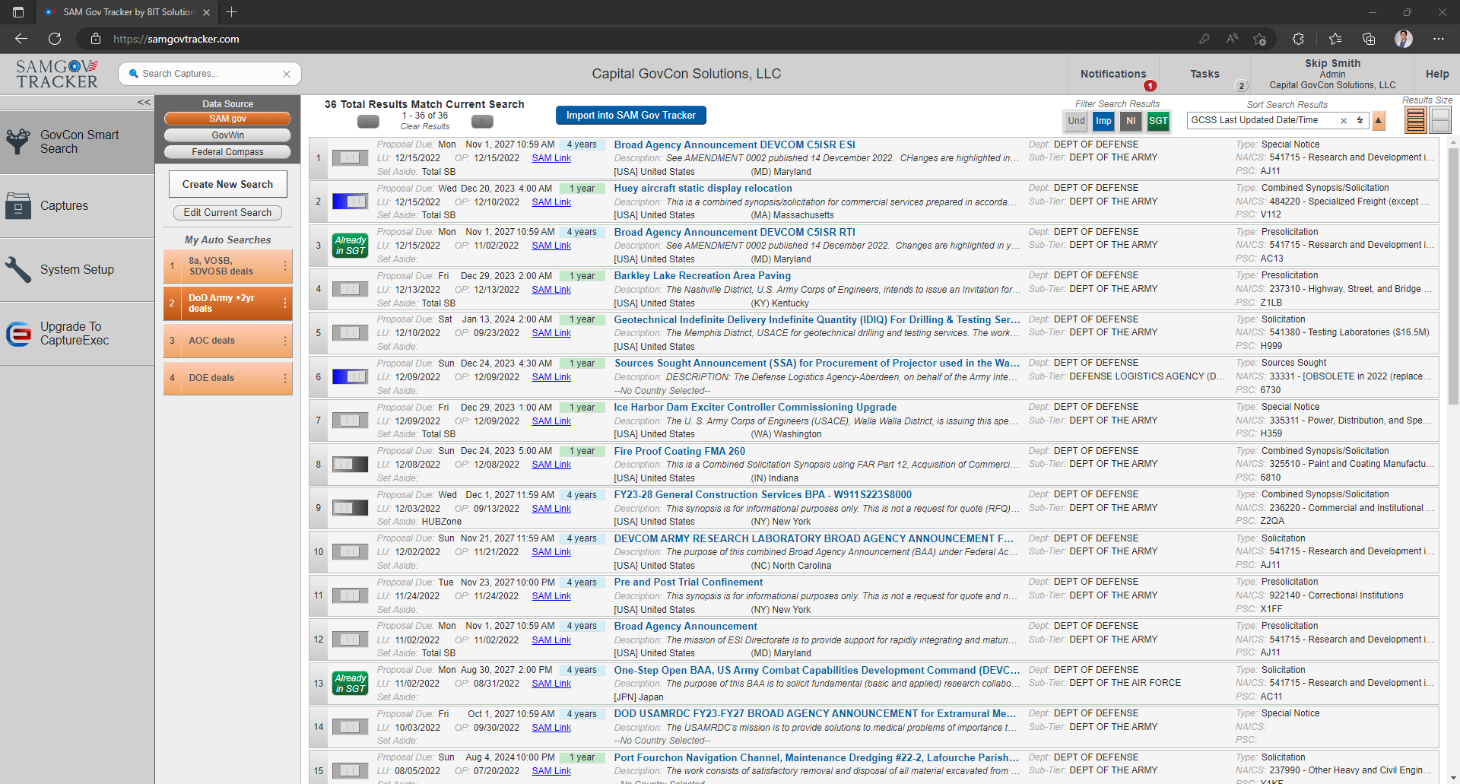1460x784 pixels.
Task: Select compact results size layout icon
Action: coord(1416,120)
